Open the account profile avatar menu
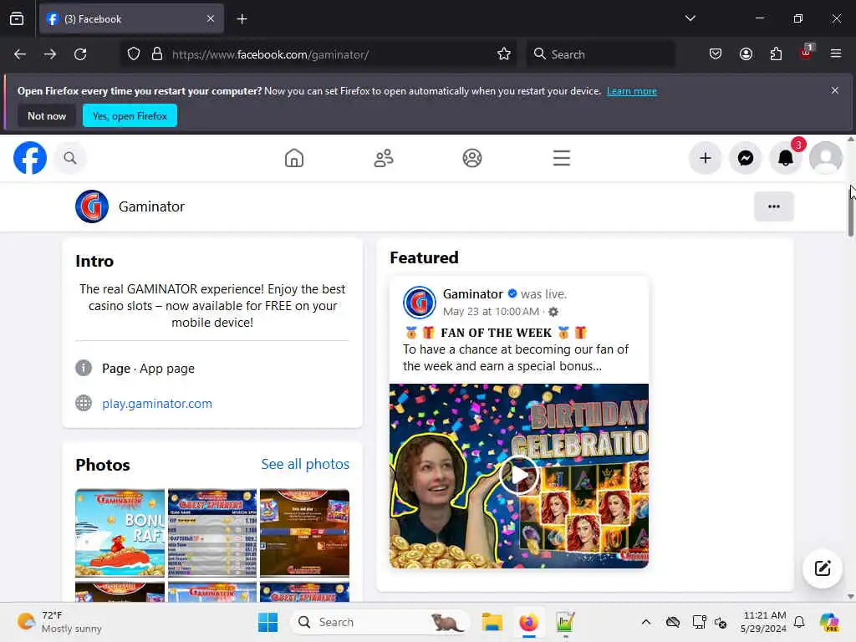Screen dimensions: 856x642 [x=825, y=158]
